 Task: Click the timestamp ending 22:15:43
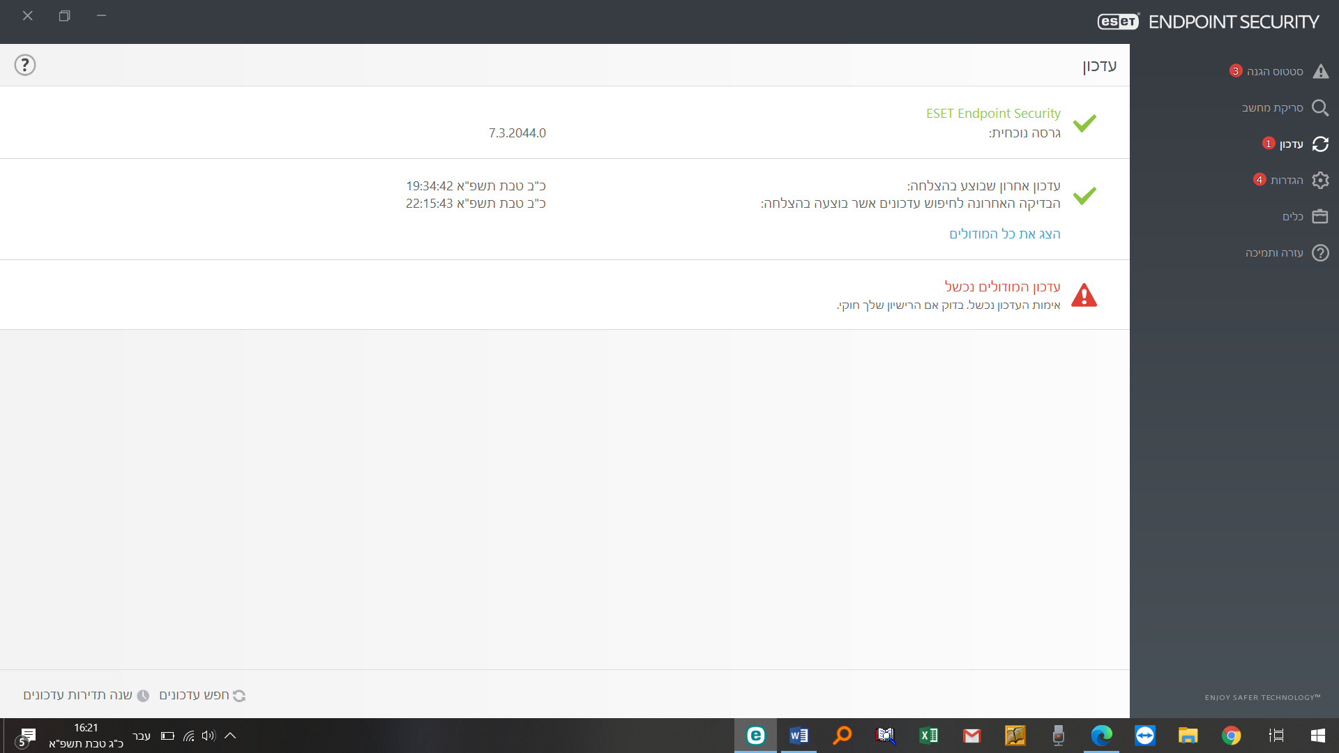476,204
